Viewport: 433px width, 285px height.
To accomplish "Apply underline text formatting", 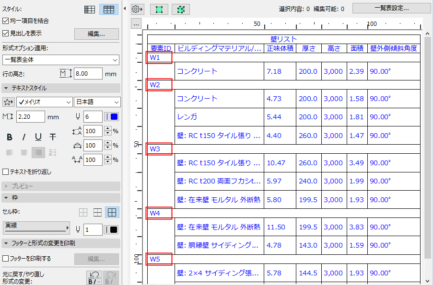I will [x=38, y=137].
